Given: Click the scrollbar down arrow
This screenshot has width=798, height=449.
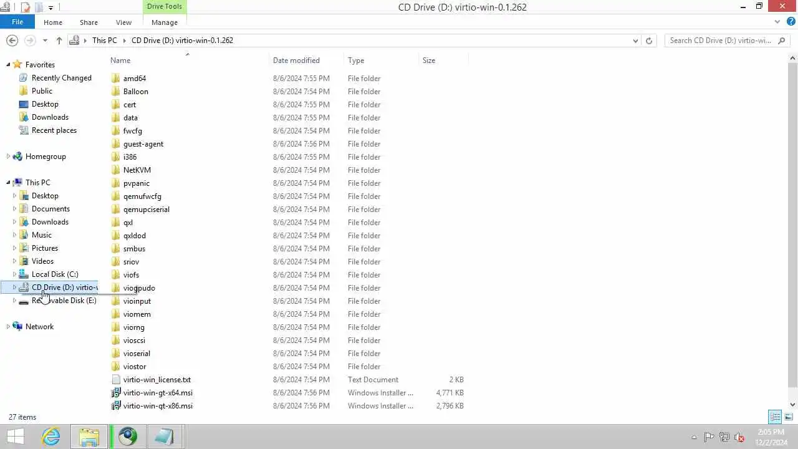Looking at the screenshot, I should click(793, 405).
